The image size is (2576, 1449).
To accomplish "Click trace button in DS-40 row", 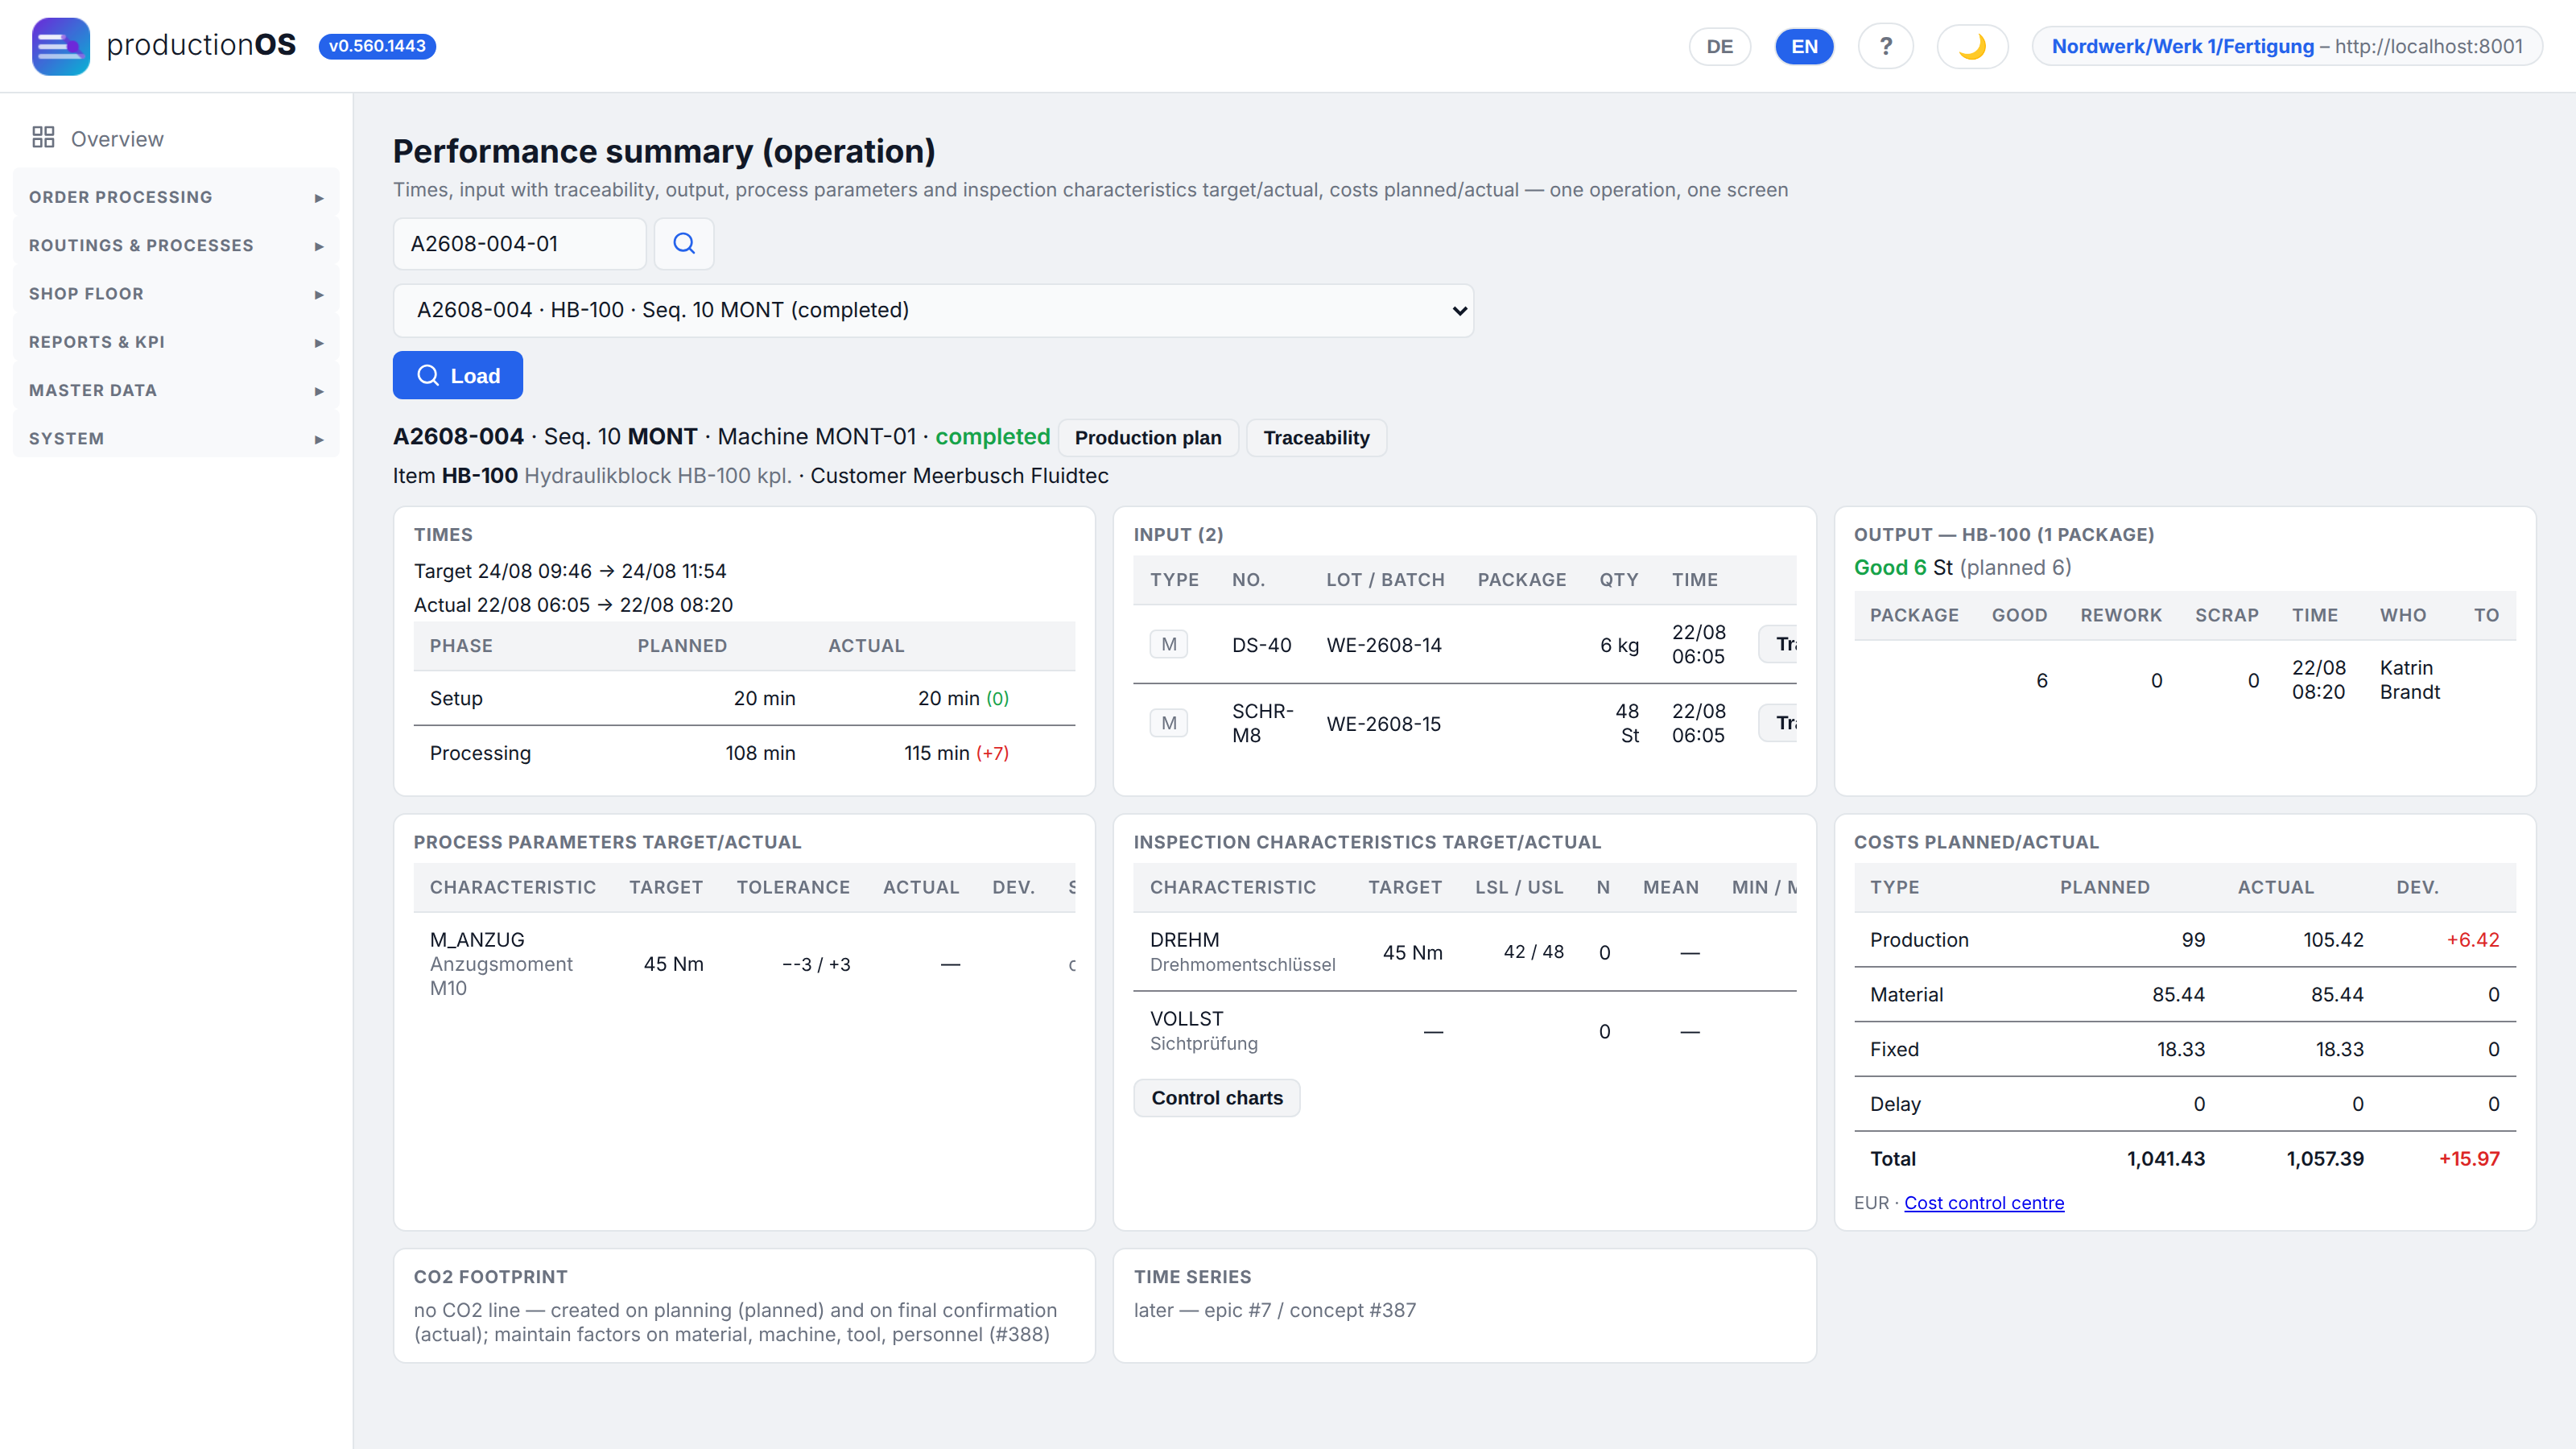I will [1778, 644].
